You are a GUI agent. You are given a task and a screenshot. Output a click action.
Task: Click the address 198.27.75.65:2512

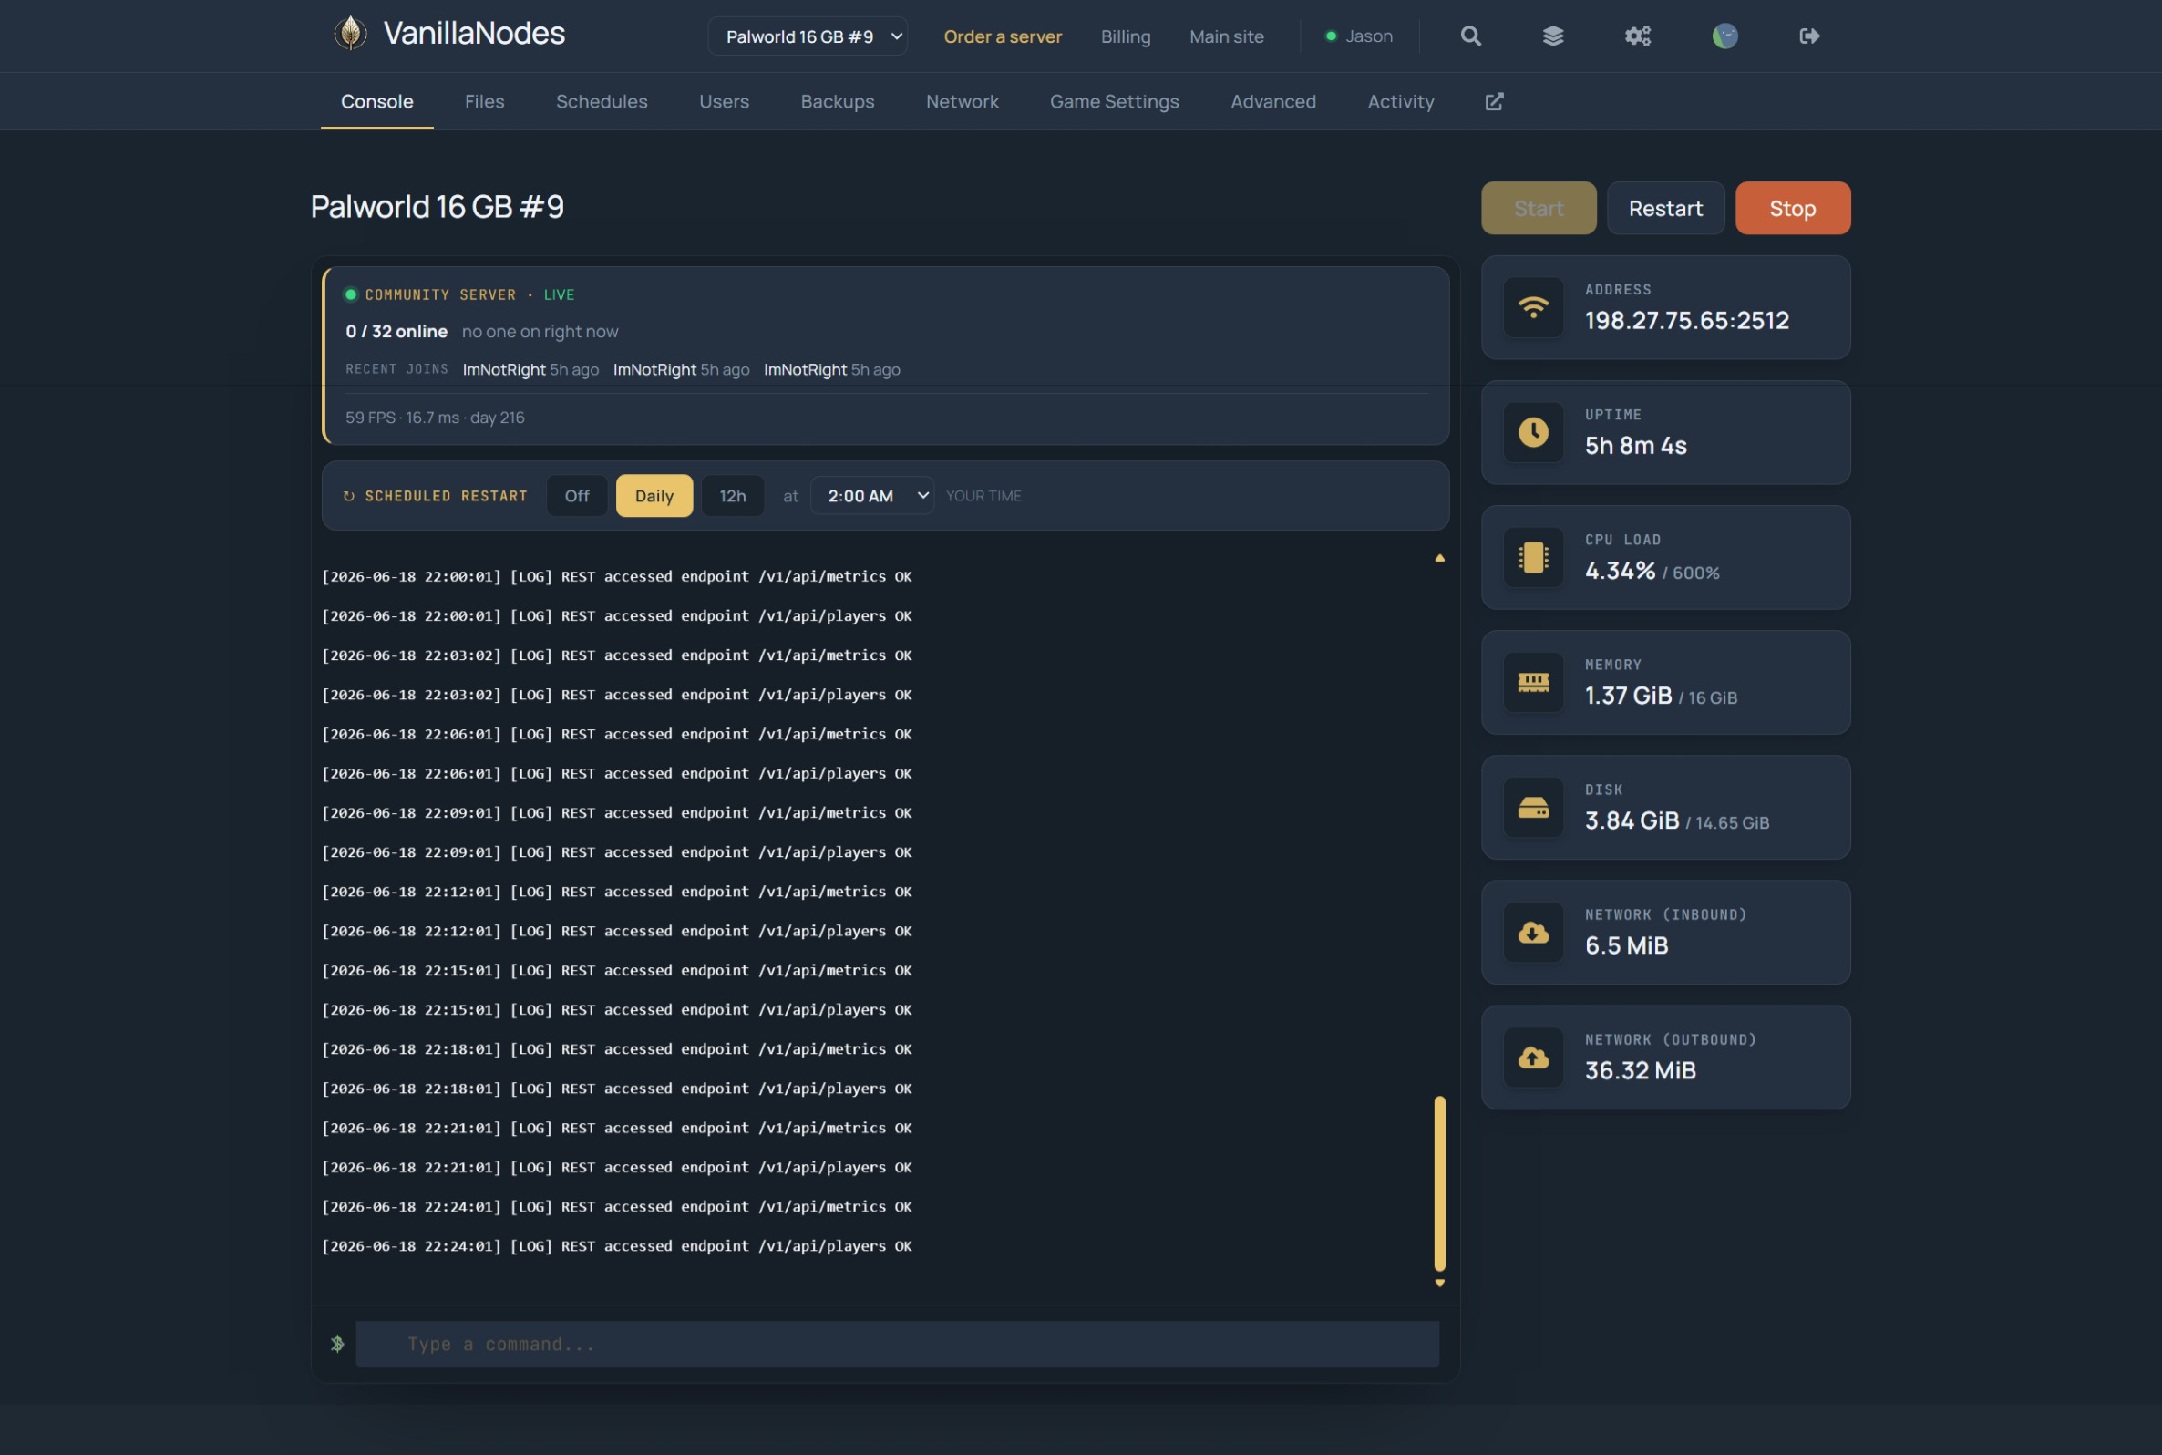[x=1686, y=320]
